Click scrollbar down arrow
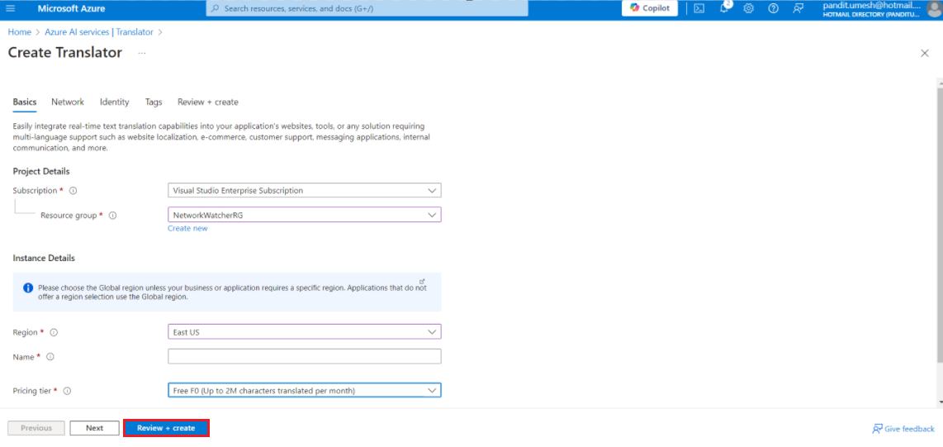The height and width of the screenshot is (447, 943). pyautogui.click(x=940, y=402)
